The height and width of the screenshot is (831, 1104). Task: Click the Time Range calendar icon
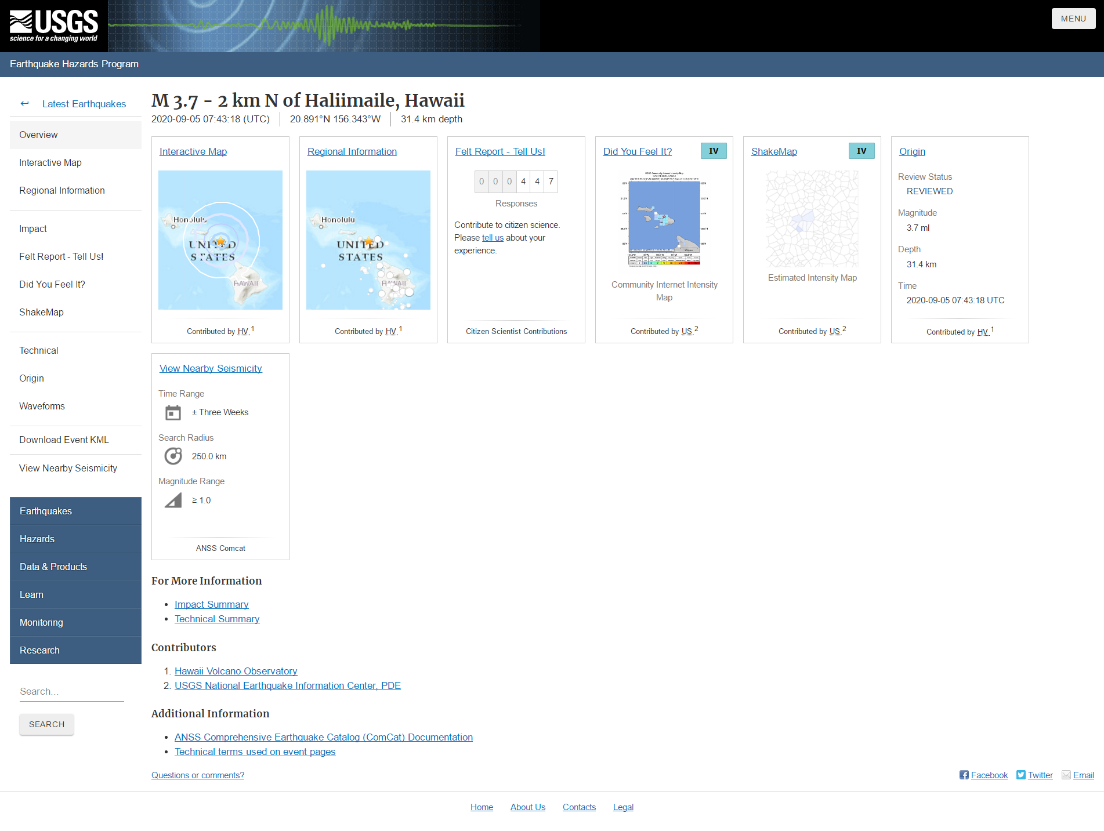click(172, 412)
